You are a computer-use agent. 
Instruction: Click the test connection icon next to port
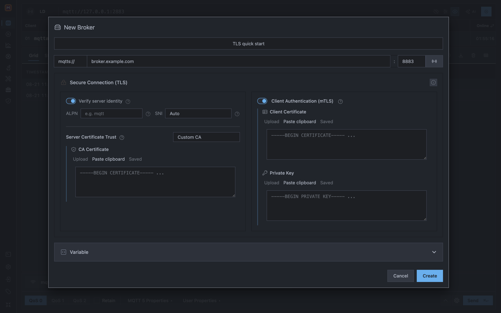click(434, 61)
